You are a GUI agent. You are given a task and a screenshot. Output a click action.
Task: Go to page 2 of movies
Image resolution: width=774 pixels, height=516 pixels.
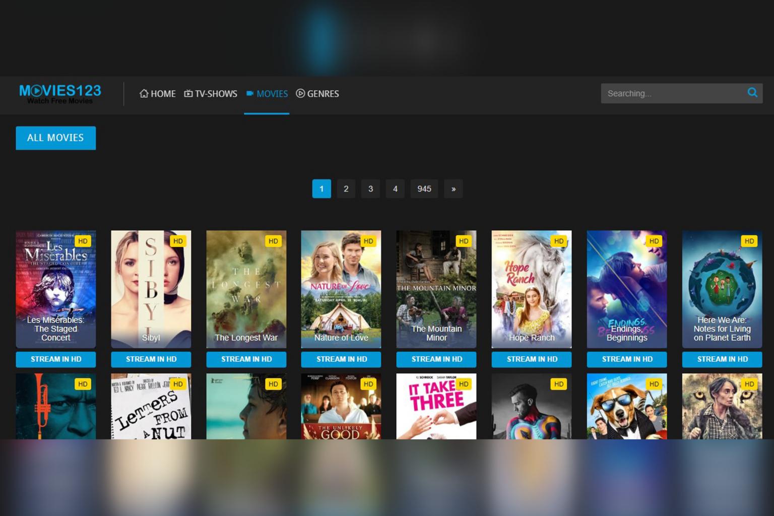pyautogui.click(x=346, y=189)
